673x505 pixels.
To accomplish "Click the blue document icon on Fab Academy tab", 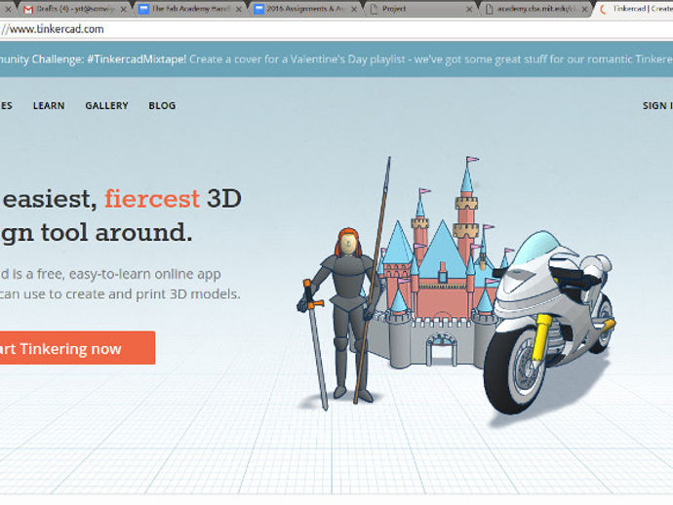I will tap(143, 9).
